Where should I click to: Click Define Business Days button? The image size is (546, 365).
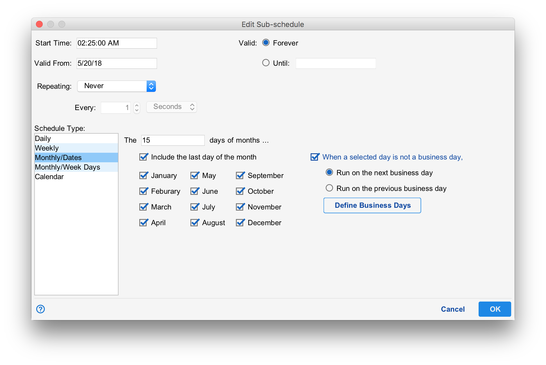pos(372,206)
